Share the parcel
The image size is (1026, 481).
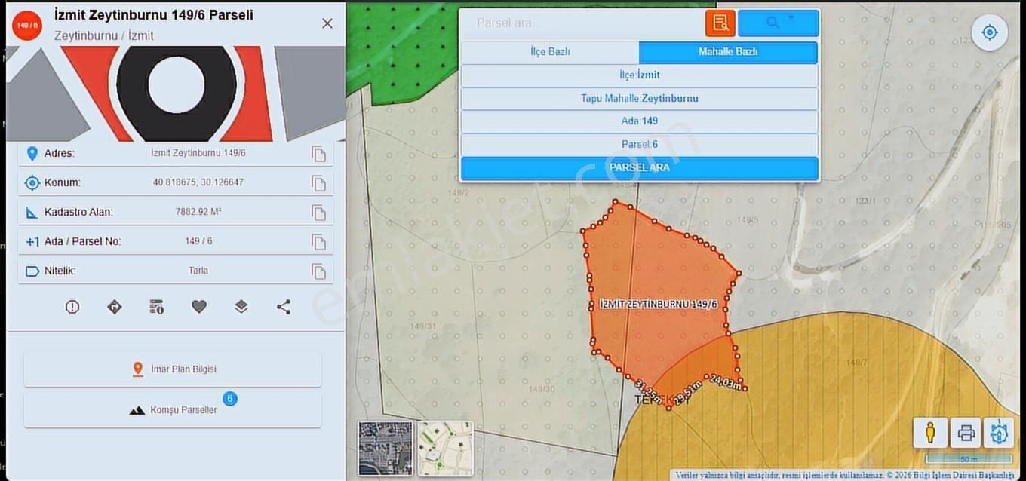[284, 307]
